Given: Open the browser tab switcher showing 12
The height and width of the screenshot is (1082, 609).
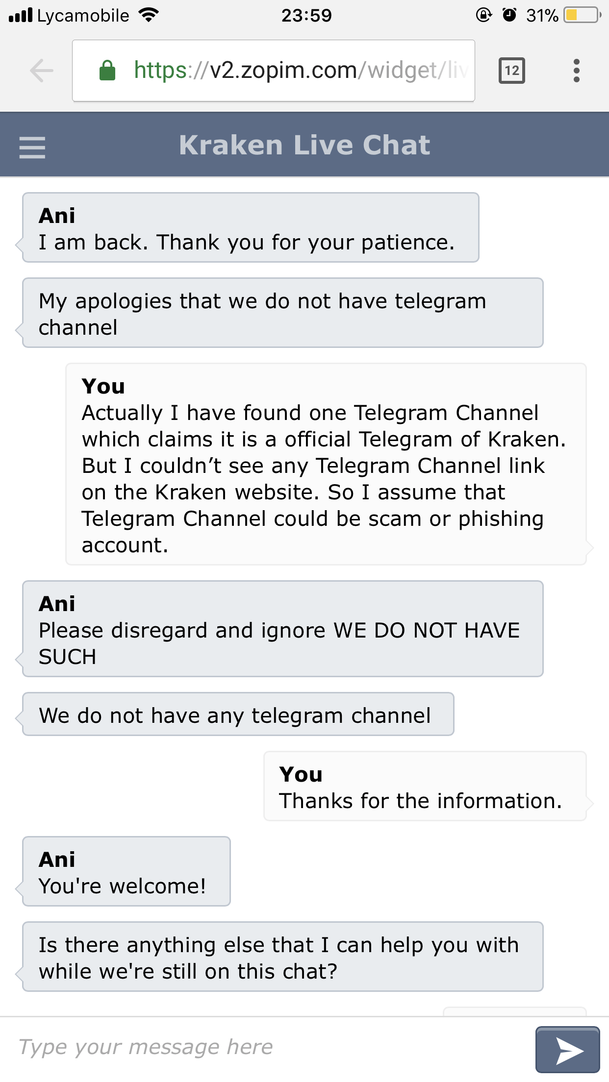Looking at the screenshot, I should (x=512, y=71).
